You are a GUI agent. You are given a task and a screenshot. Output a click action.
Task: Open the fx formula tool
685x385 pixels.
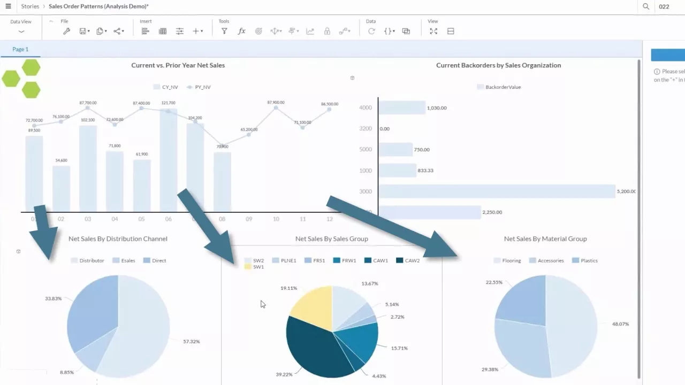[x=241, y=32]
